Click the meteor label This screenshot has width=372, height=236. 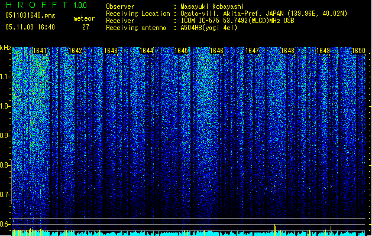[x=84, y=18]
